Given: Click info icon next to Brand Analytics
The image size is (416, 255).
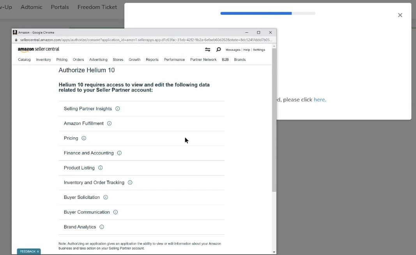Looking at the screenshot, I should tap(102, 227).
